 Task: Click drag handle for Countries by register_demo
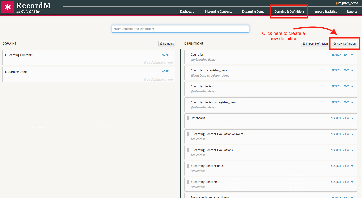188,70
